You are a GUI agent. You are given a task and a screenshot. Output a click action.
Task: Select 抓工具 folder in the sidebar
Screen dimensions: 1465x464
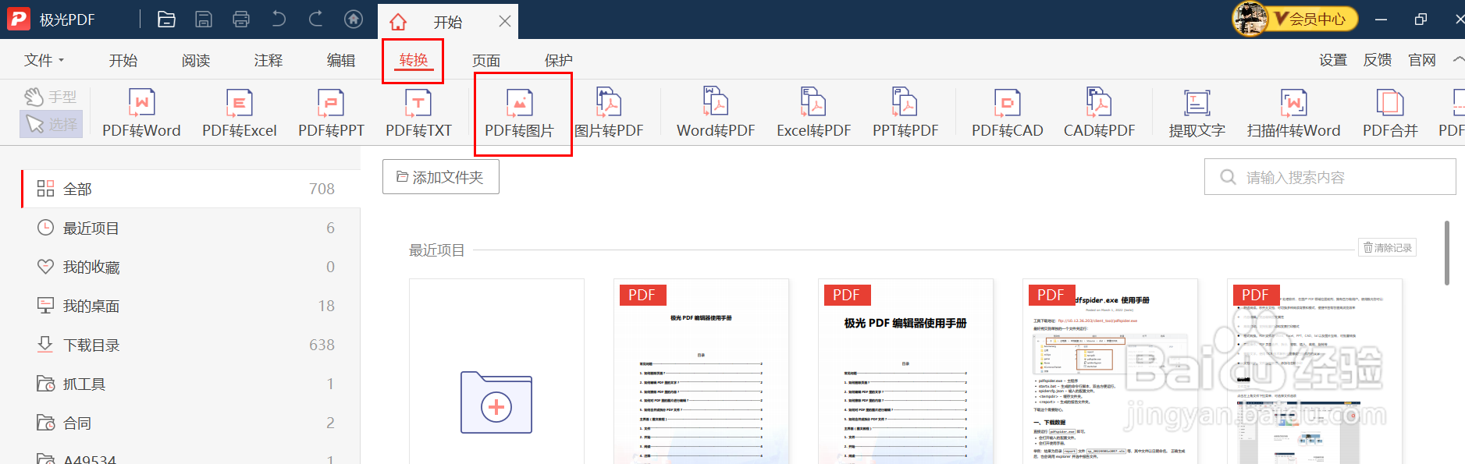coord(190,384)
